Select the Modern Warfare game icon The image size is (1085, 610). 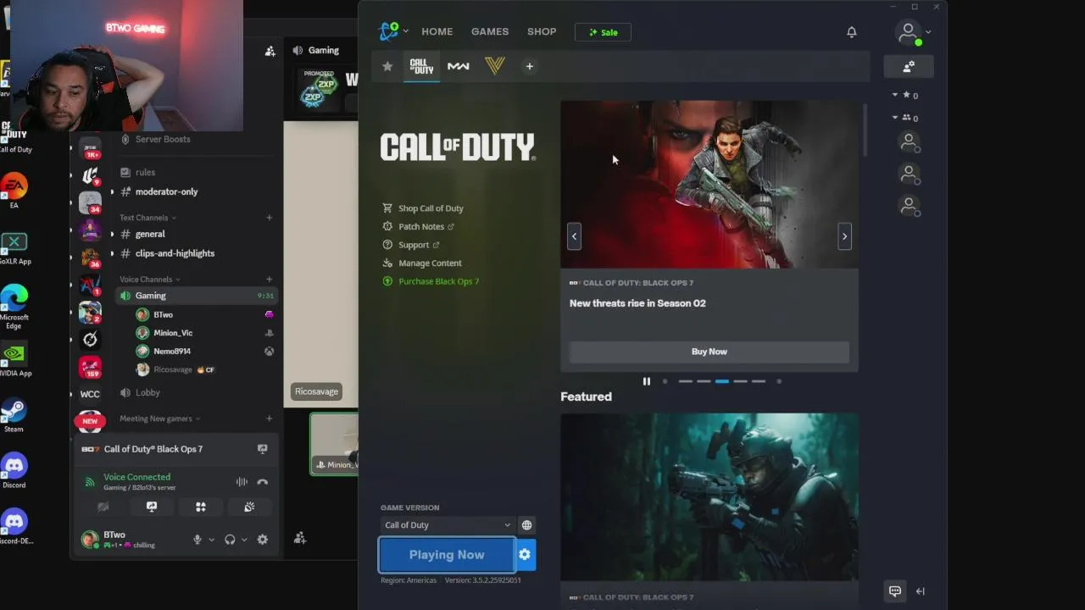pos(459,66)
